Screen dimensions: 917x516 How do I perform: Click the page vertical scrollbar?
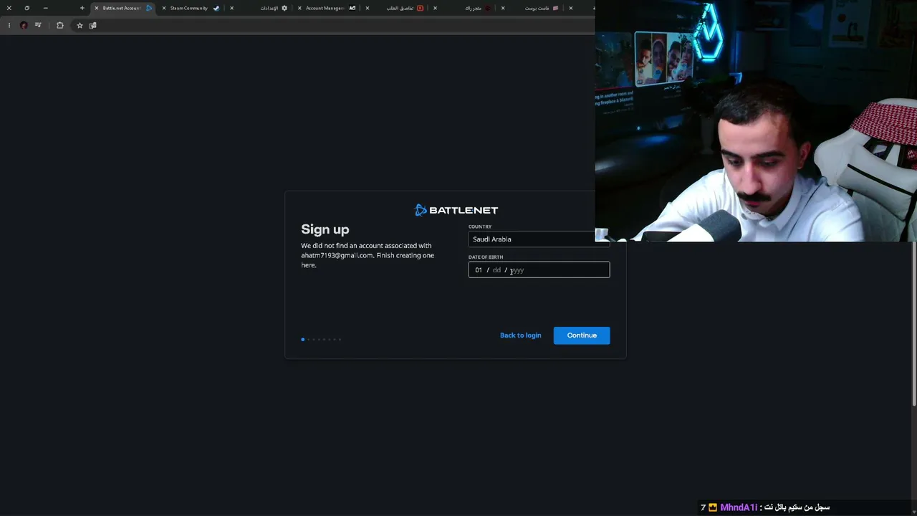tap(913, 322)
